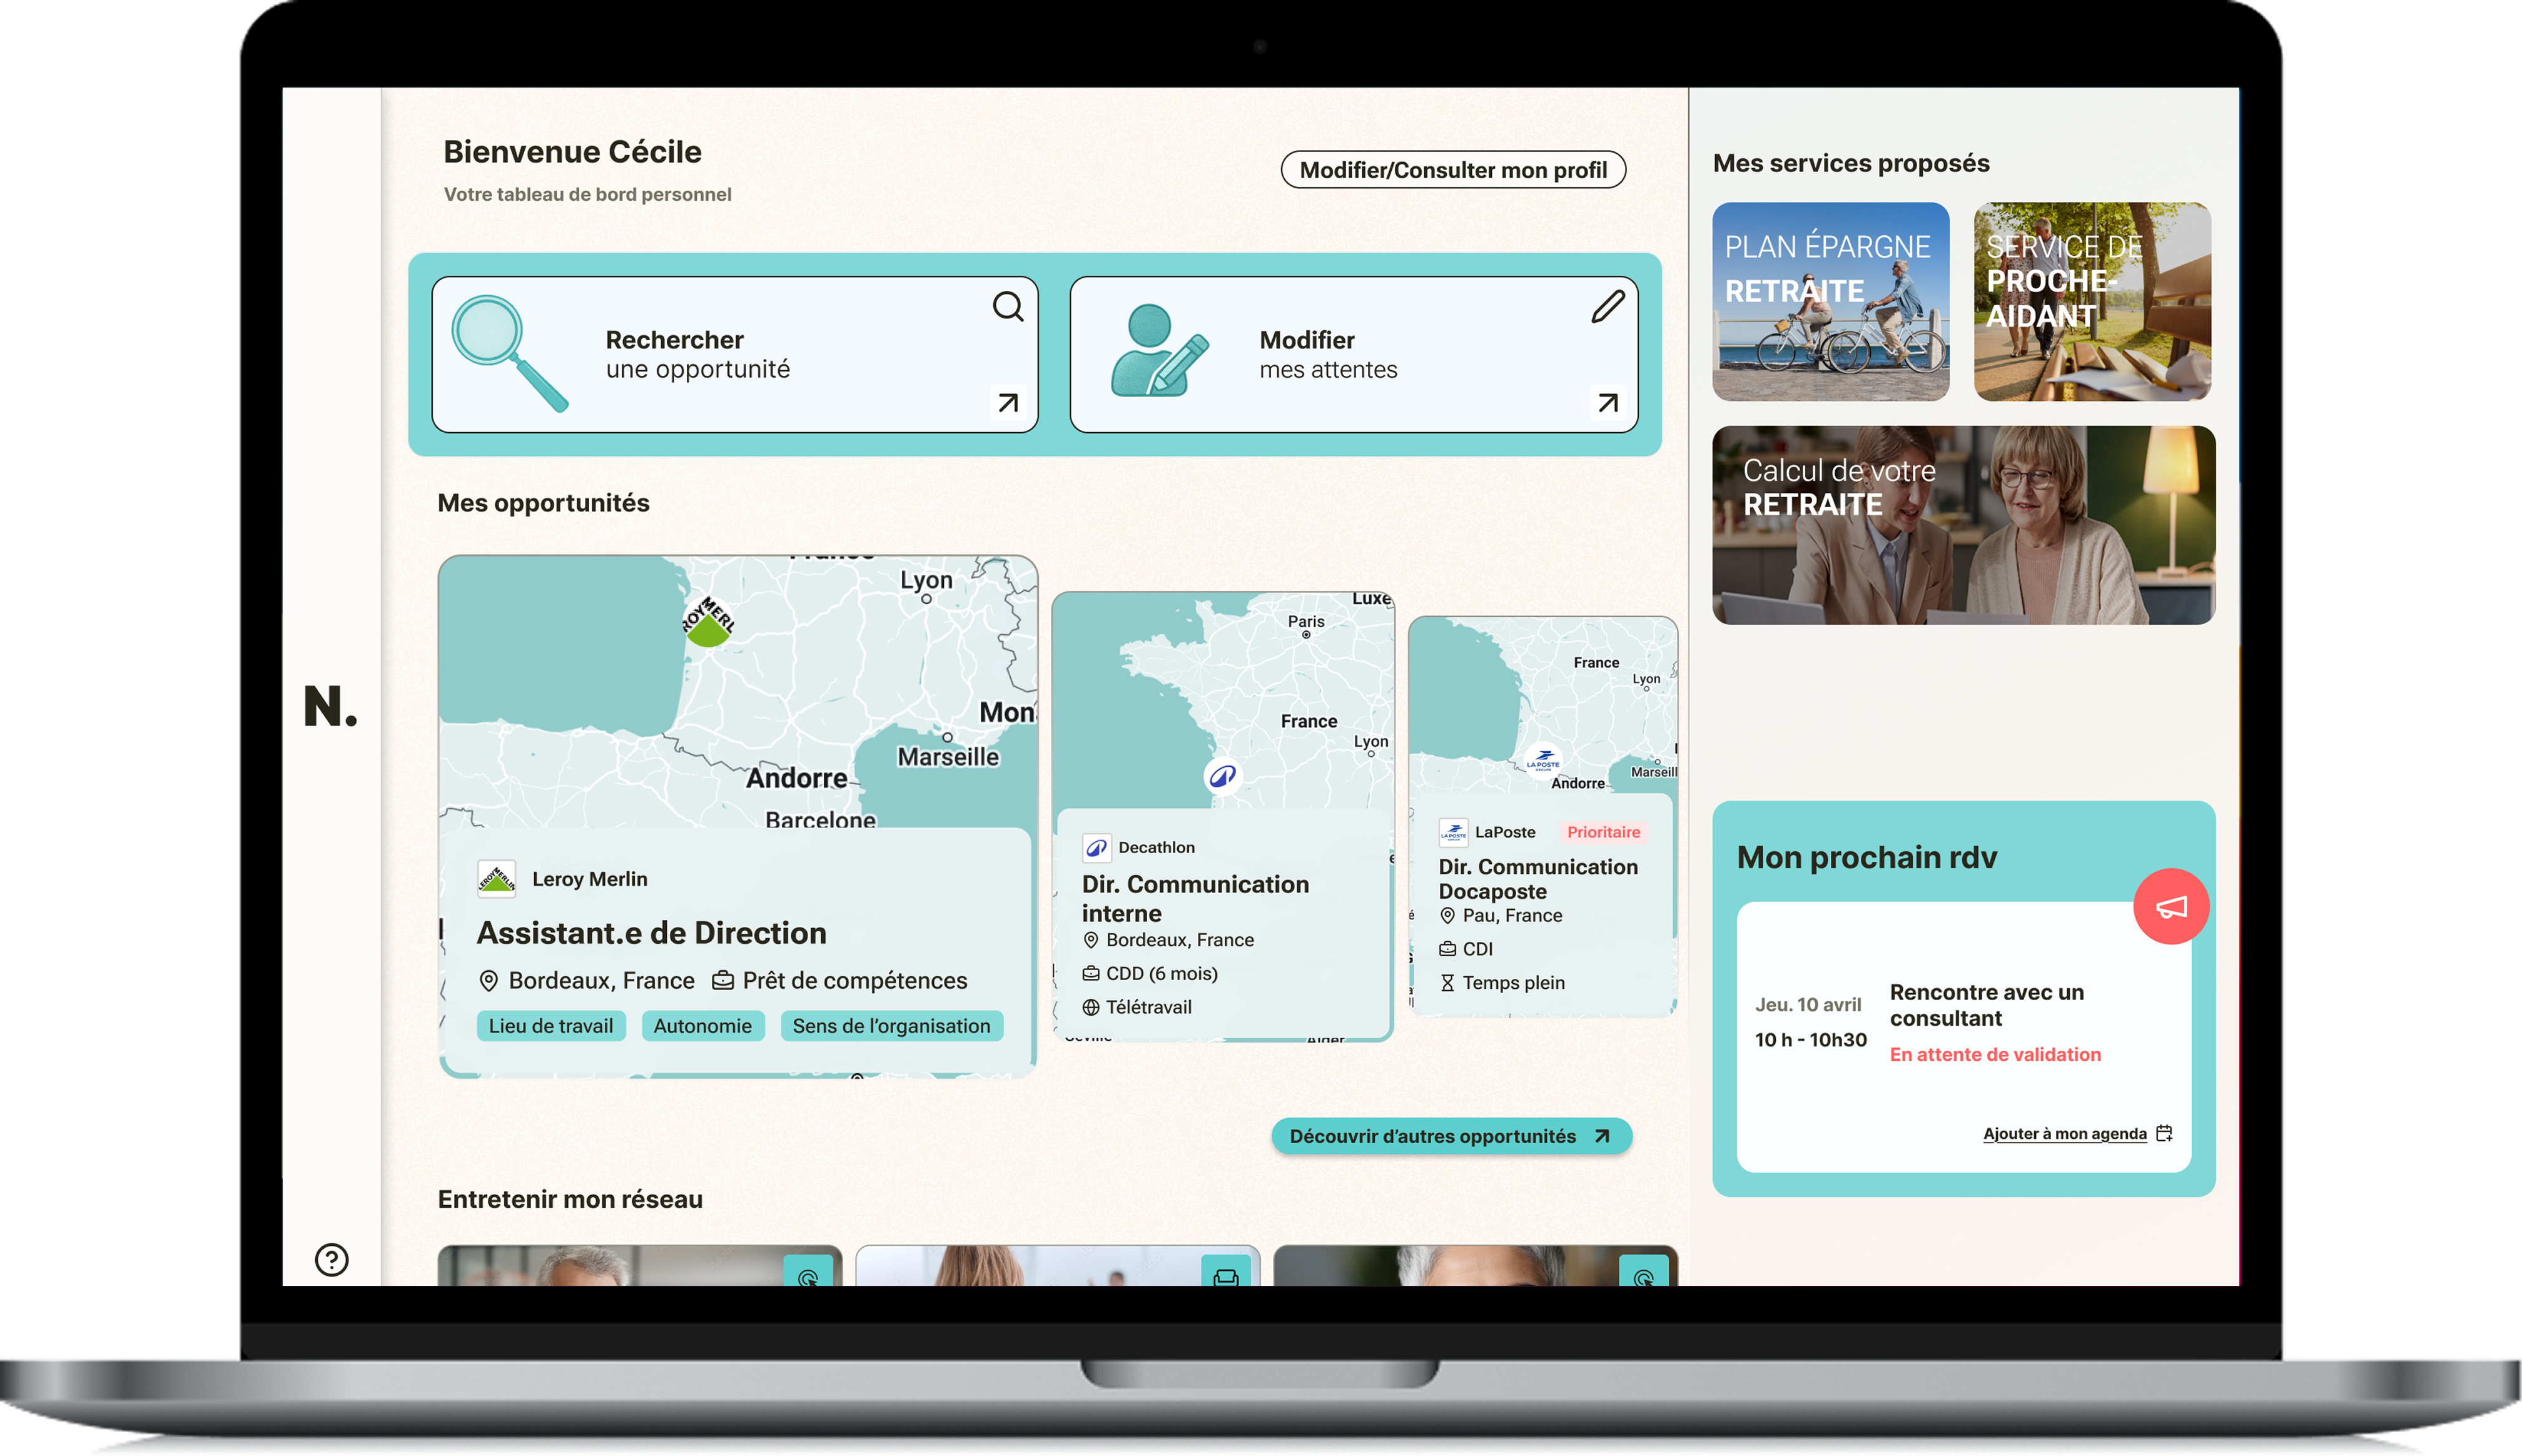Click the Decathlon company logo
Viewport: 2522px width, 1456px height.
pos(1096,847)
